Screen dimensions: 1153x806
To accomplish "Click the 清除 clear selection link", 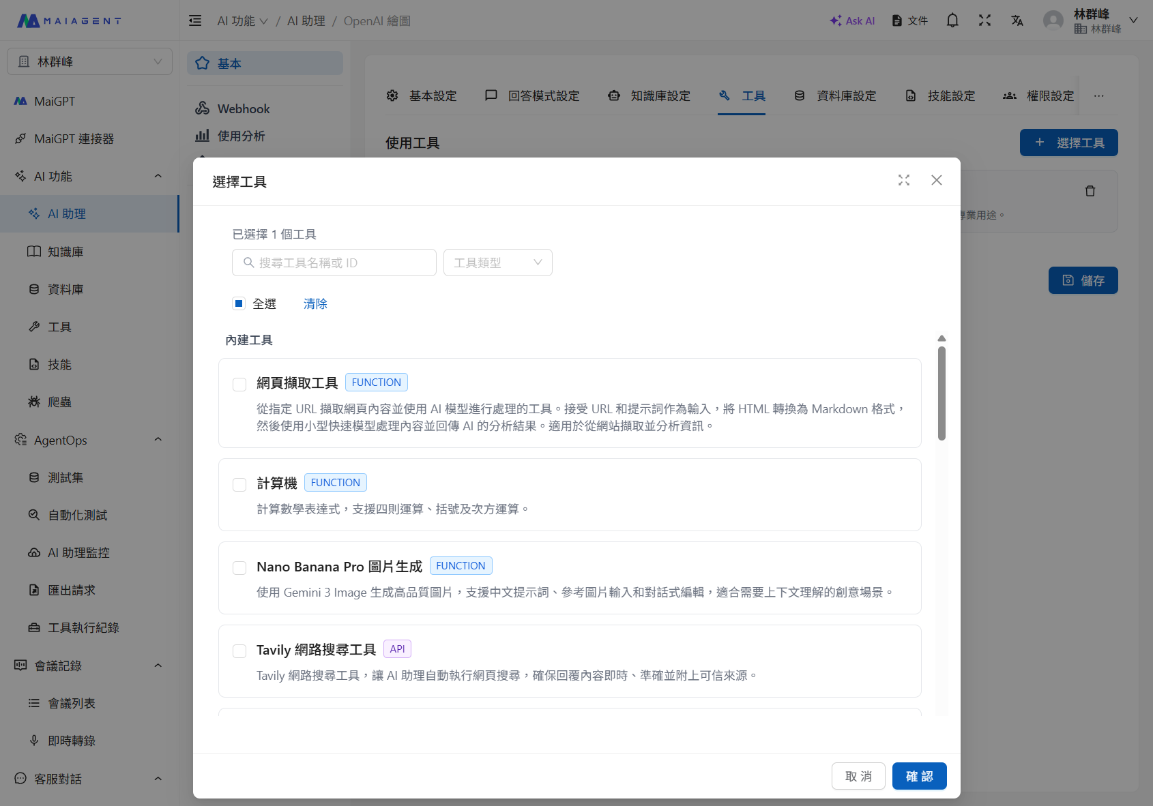I will pos(315,303).
